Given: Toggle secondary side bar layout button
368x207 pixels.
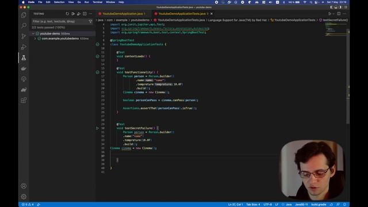Looking at the screenshot, I should click(x=340, y=7).
